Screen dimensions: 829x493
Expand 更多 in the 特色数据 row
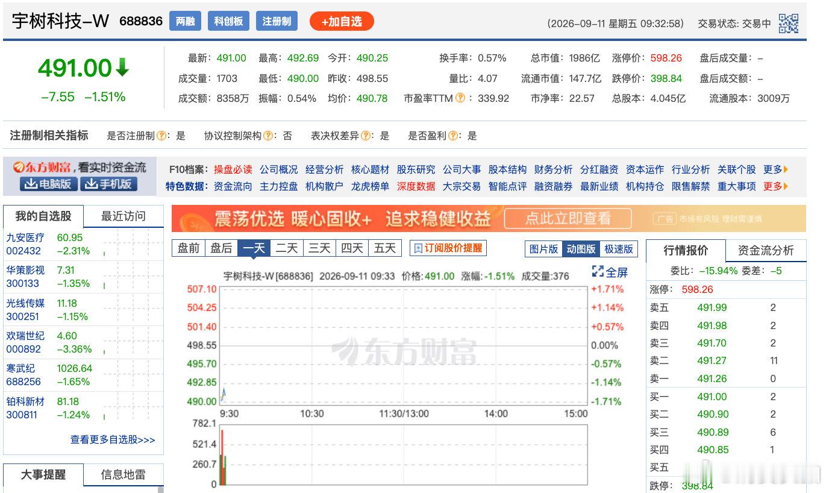[775, 186]
